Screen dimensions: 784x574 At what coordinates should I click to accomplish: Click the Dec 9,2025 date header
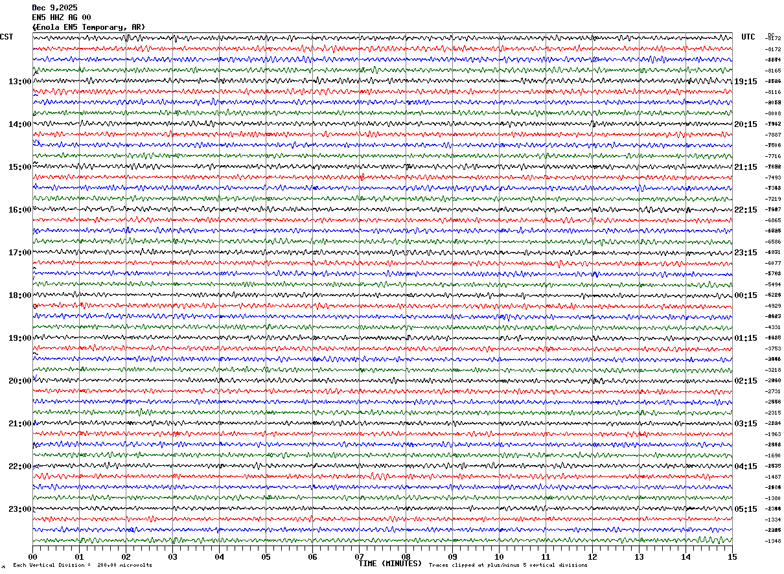click(x=54, y=7)
